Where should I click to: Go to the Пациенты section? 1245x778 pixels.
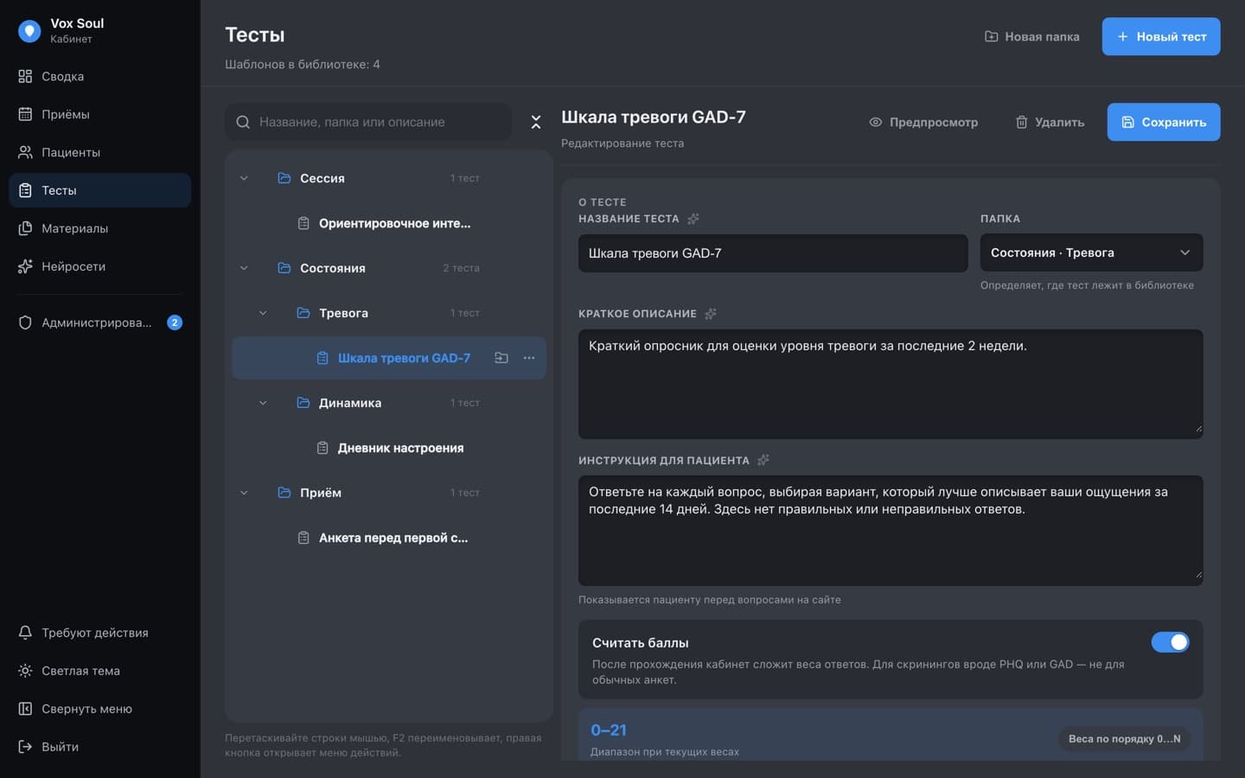click(100, 152)
